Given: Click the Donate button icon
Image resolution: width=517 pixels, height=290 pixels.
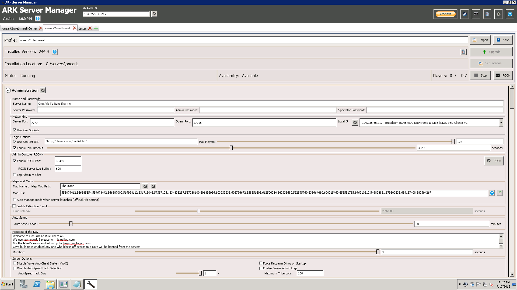Looking at the screenshot, I should click(445, 14).
